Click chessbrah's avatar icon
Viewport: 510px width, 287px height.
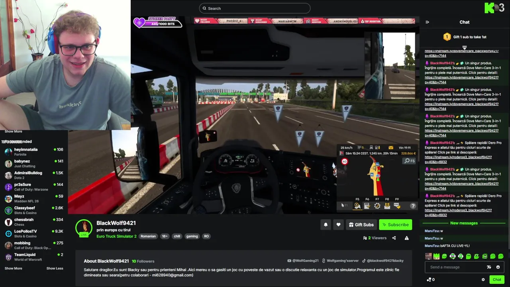8,222
